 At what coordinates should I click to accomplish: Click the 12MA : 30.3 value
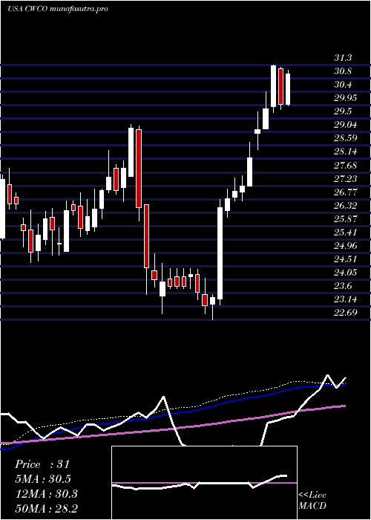coord(46,494)
